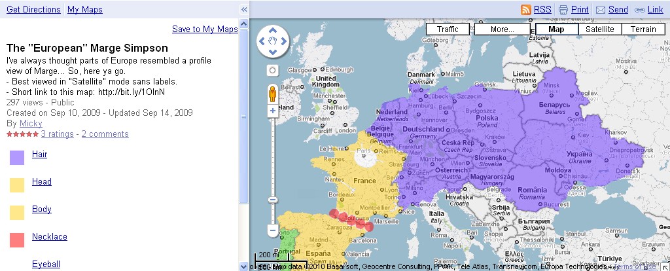670x271 pixels.
Task: Click the 'United Kingdom' map label
Action: pyautogui.click(x=326, y=82)
